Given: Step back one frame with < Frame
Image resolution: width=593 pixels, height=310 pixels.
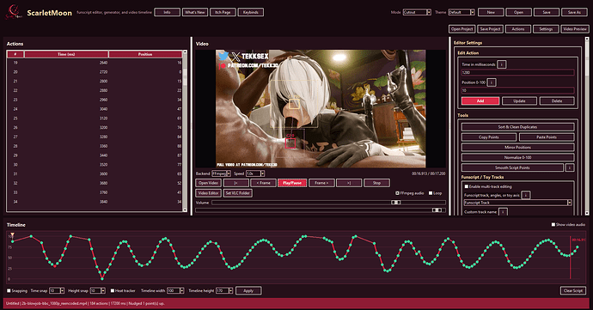Looking at the screenshot, I should pyautogui.click(x=264, y=183).
